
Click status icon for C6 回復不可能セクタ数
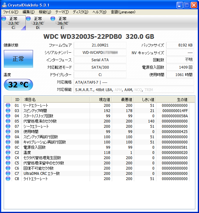tap(8, 168)
